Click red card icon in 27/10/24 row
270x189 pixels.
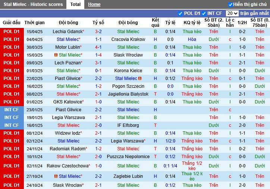click(x=56, y=176)
